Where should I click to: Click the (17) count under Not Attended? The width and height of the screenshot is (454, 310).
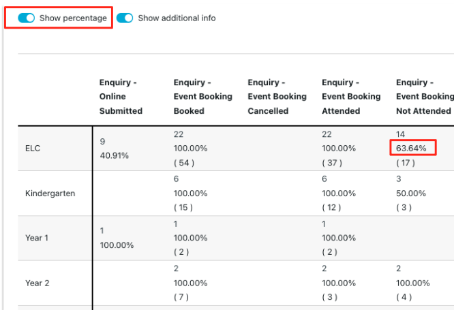click(x=406, y=162)
